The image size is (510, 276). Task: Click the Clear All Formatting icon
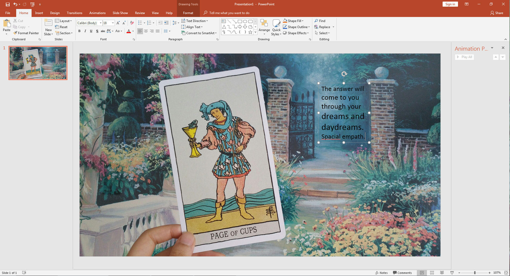(132, 23)
